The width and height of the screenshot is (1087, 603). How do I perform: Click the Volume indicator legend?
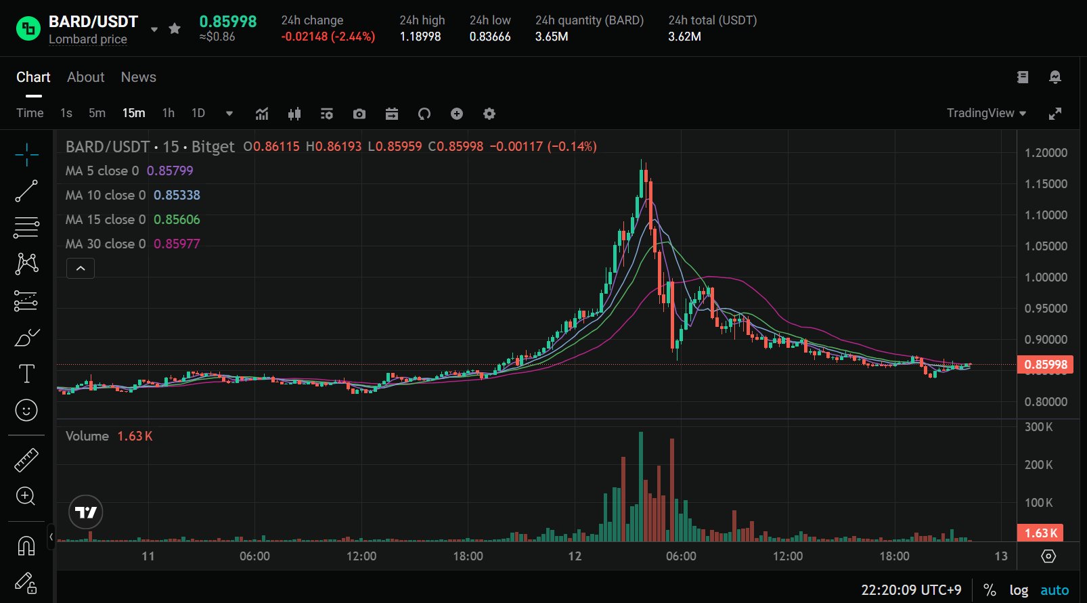(87, 436)
